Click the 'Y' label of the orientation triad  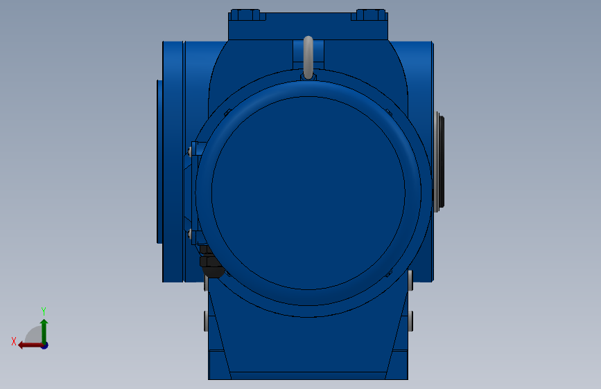[44, 311]
